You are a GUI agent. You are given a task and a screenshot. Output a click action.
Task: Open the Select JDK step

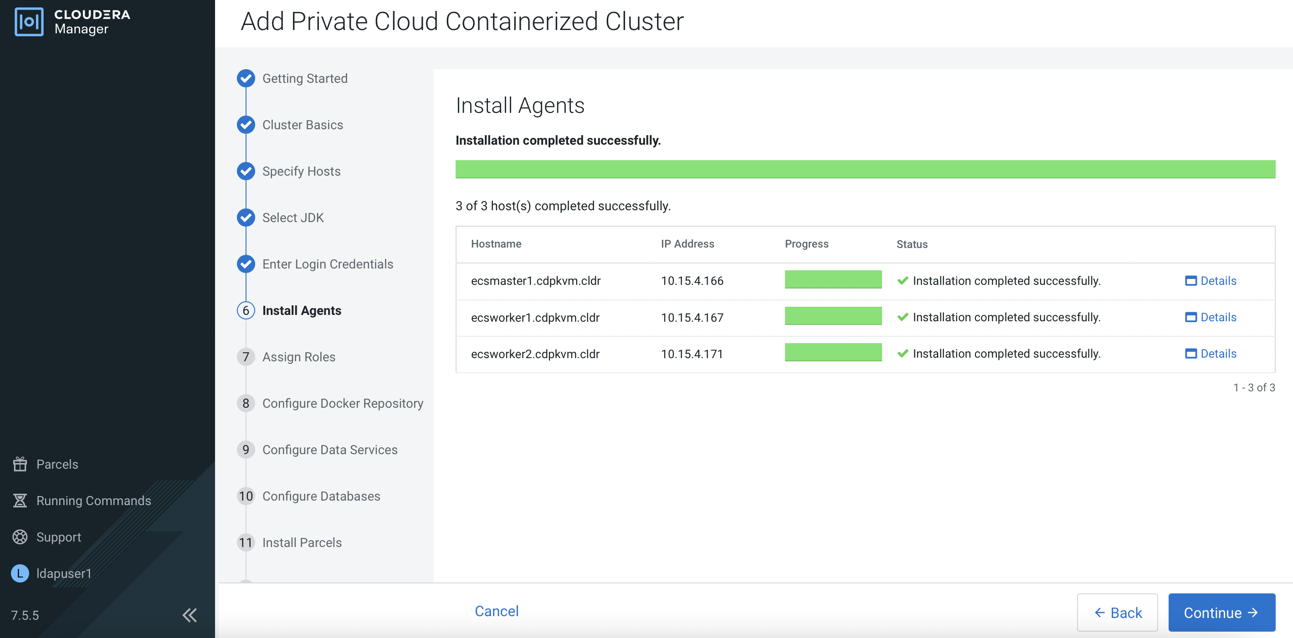[292, 218]
